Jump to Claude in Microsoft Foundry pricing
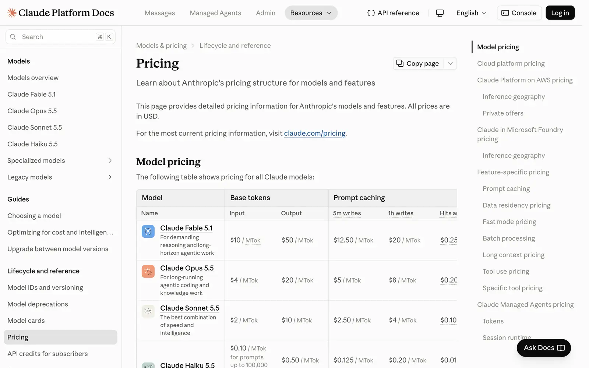The image size is (589, 368). (x=520, y=134)
